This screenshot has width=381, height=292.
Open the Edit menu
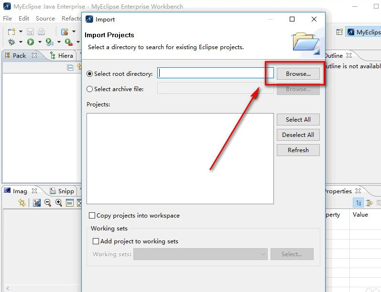pyautogui.click(x=24, y=19)
